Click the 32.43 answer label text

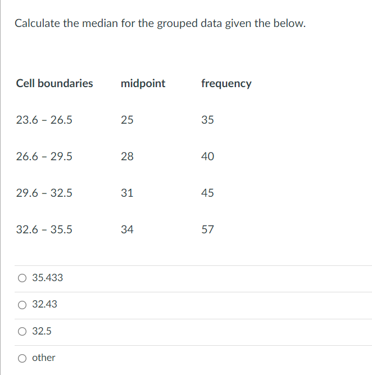(45, 304)
